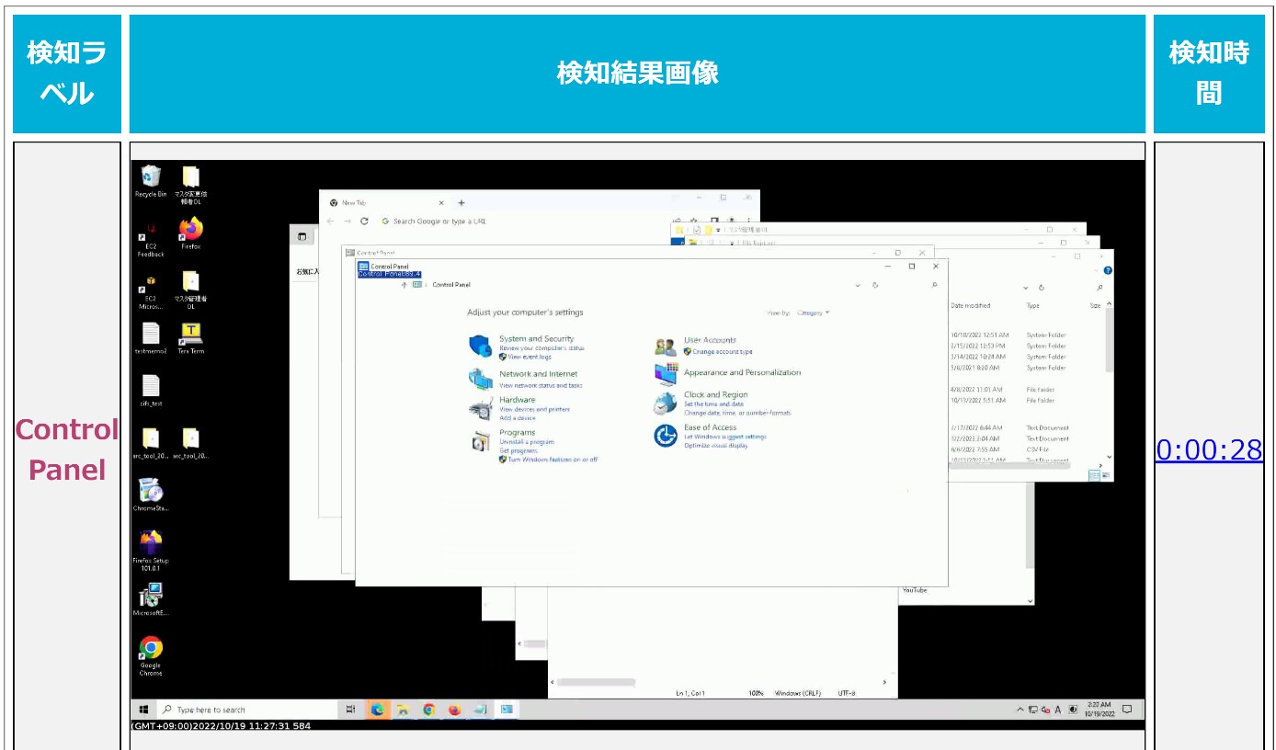Expand the File Explorer address bar history
This screenshot has height=750, width=1276.
[1026, 288]
